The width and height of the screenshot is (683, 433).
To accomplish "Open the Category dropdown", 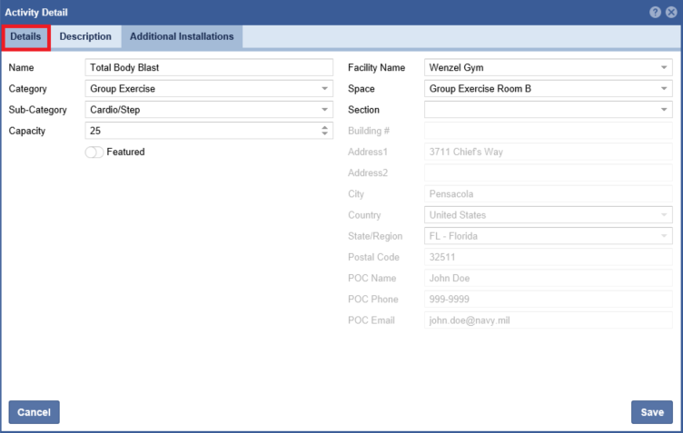I will (x=325, y=89).
